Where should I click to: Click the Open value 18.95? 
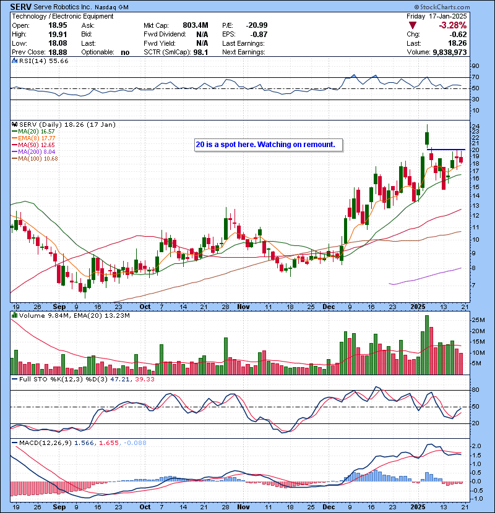58,25
